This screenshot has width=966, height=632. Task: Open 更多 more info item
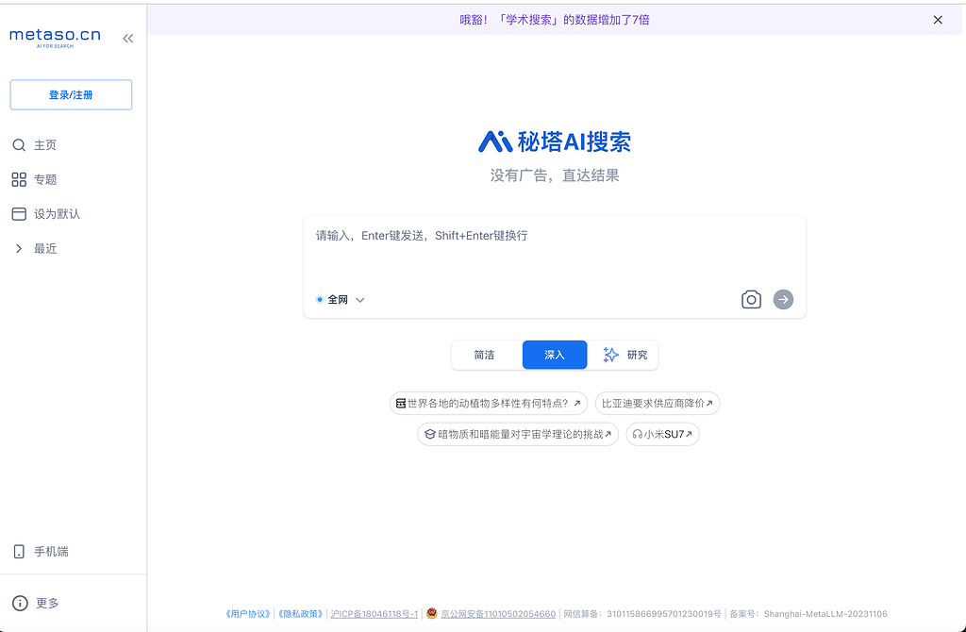pyautogui.click(x=36, y=603)
